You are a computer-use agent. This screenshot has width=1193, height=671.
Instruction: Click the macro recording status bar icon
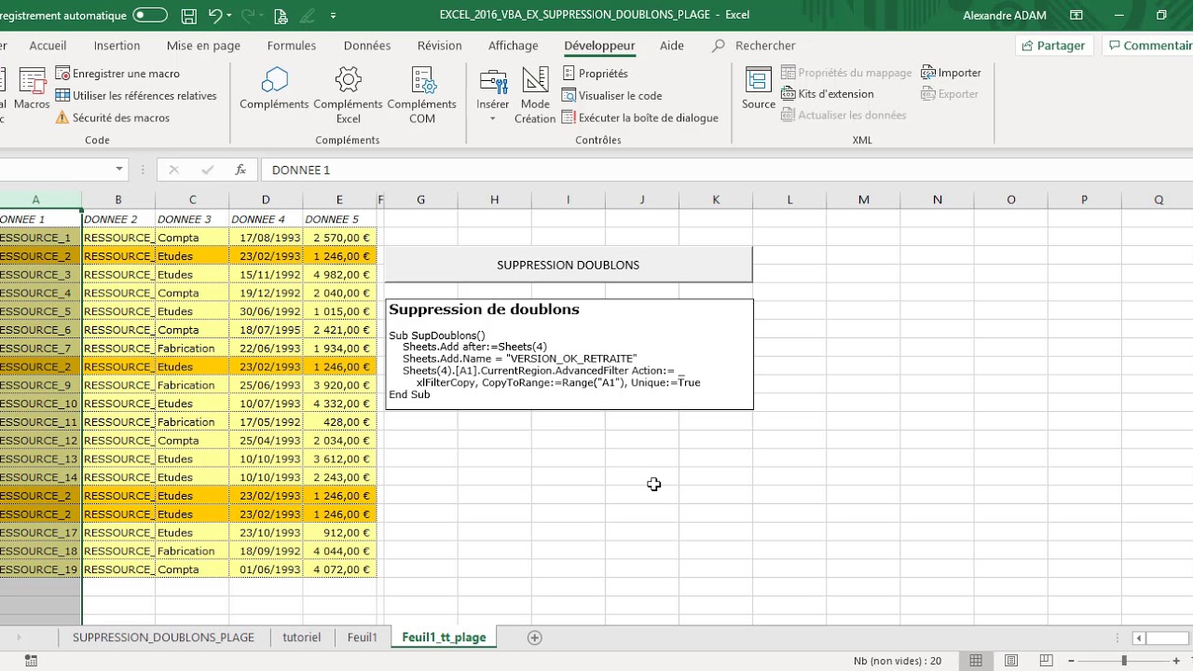coord(31,661)
